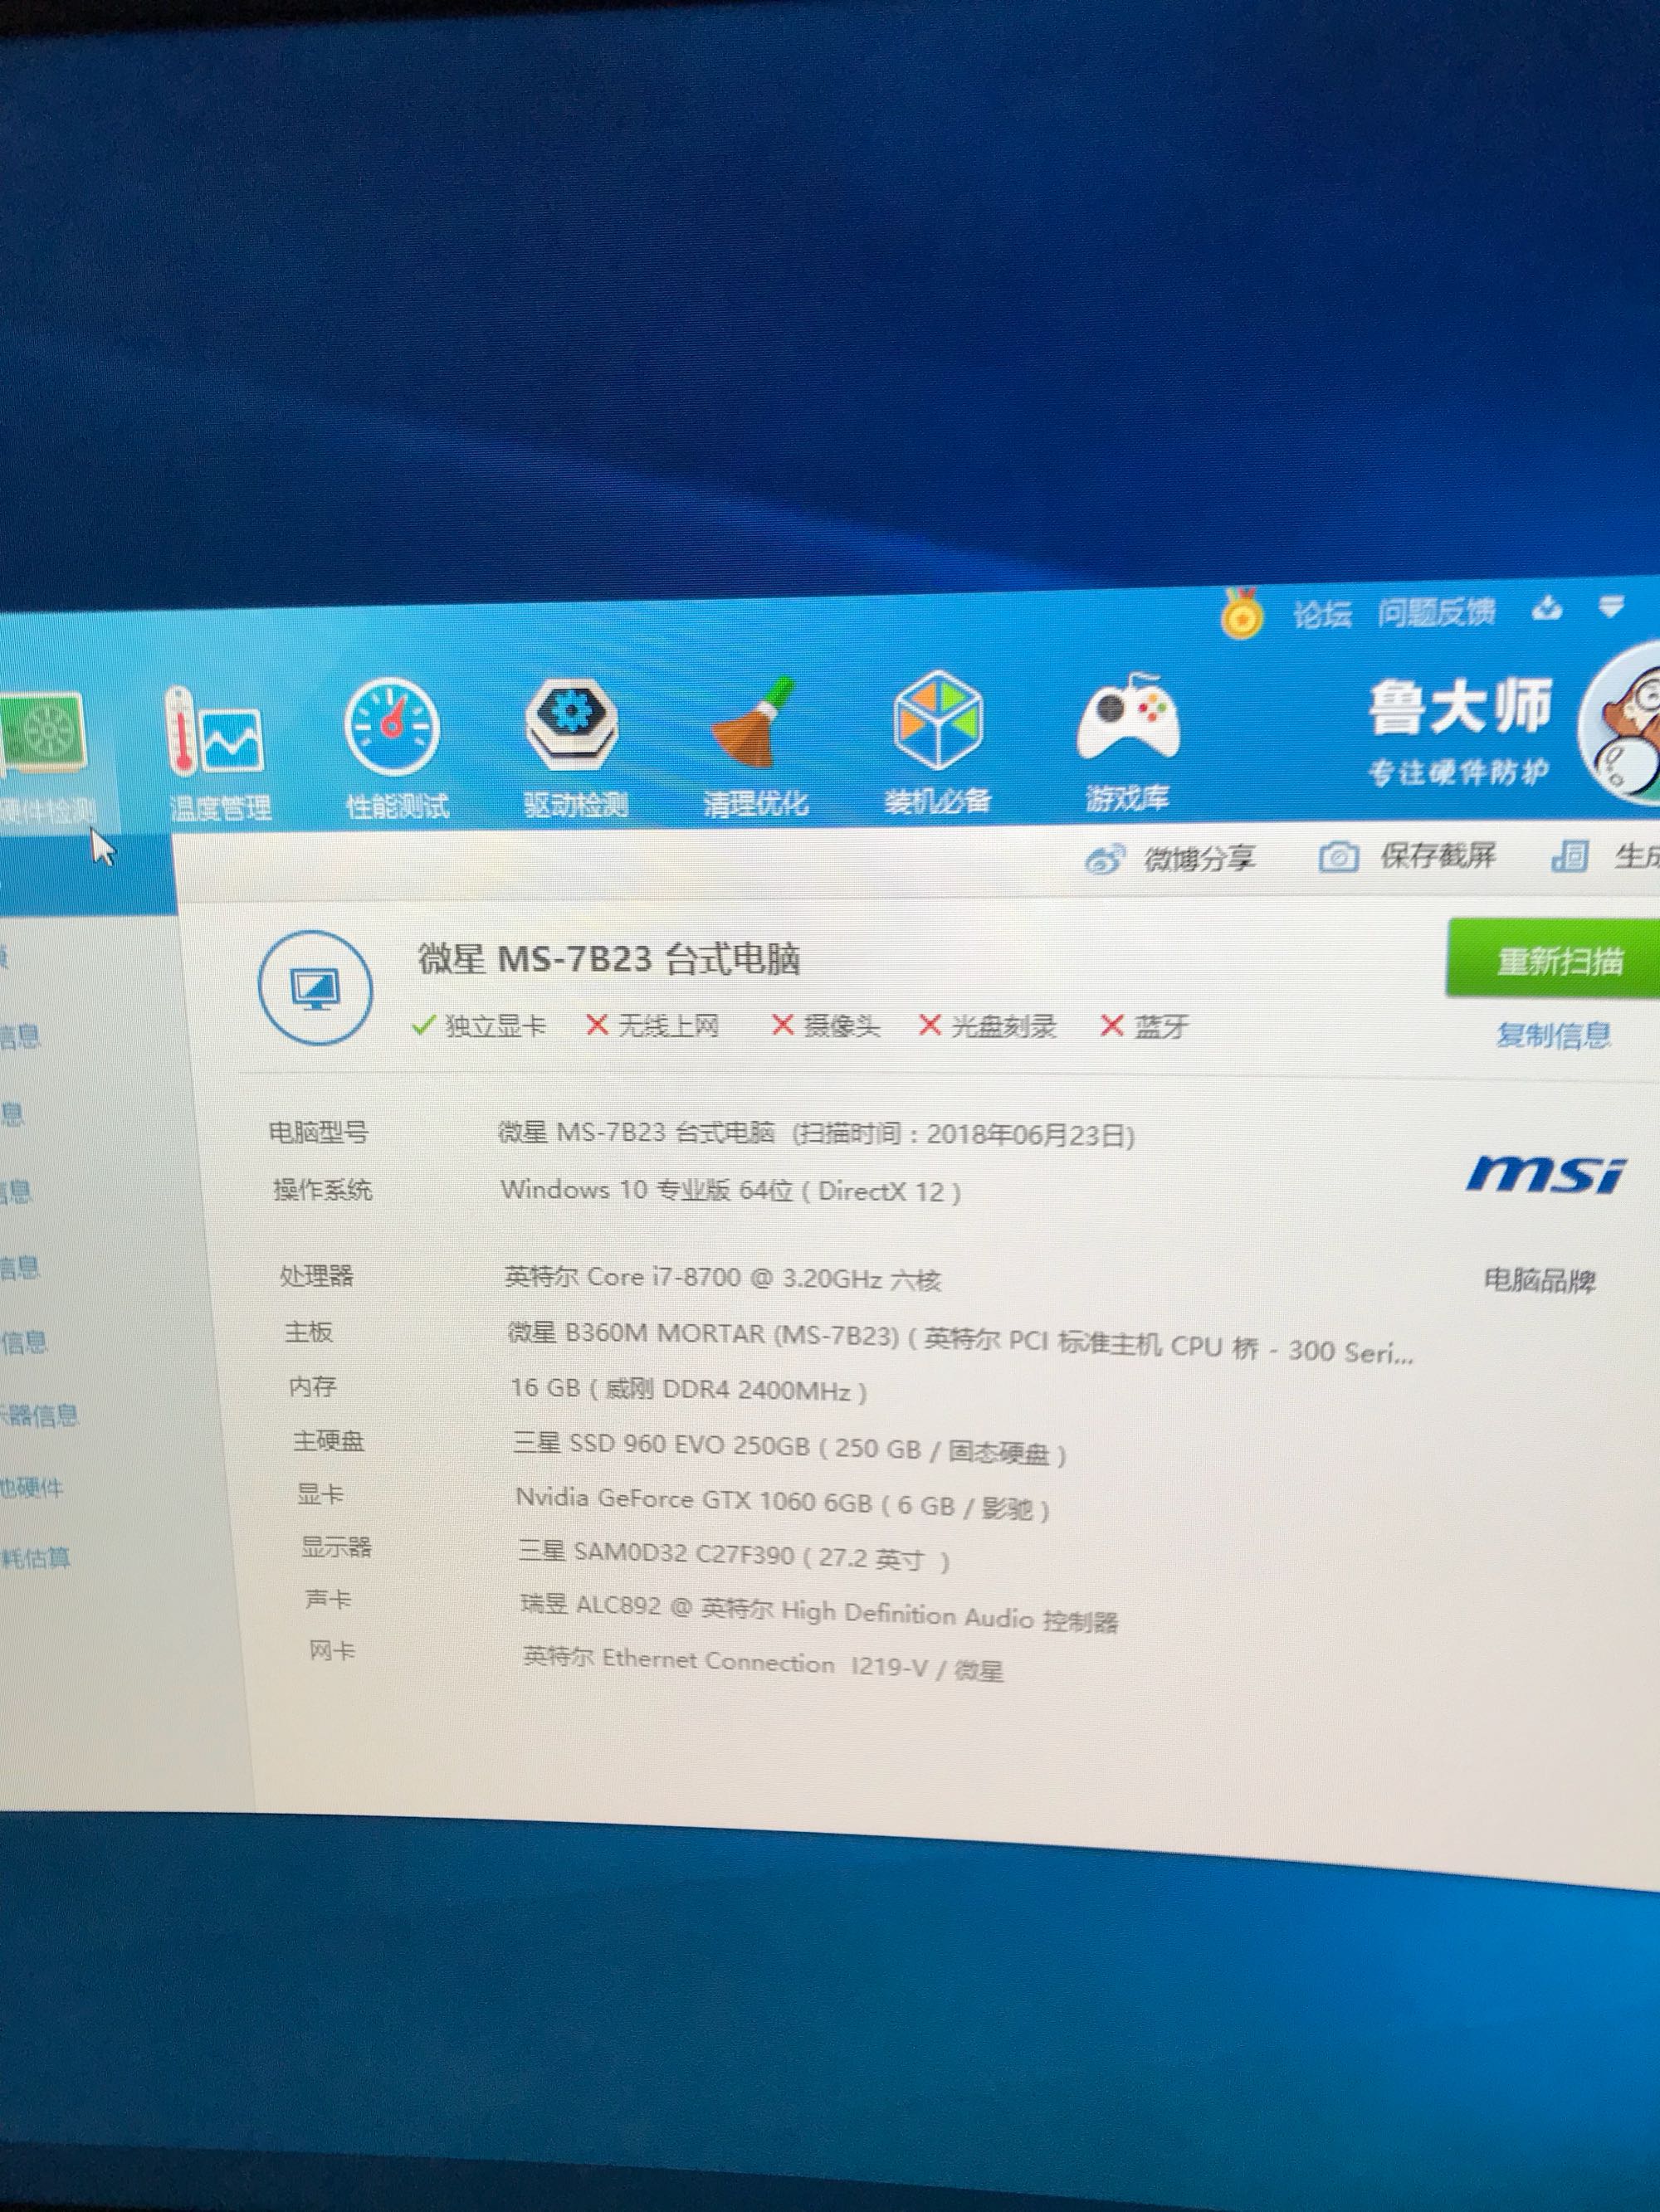Click the 网卡 row label
This screenshot has width=1660, height=2212.
(332, 1651)
